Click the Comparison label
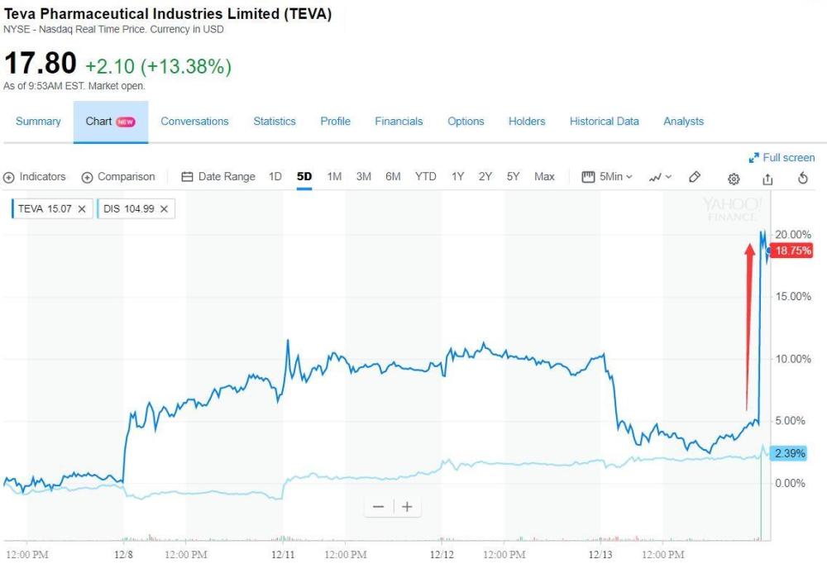Image resolution: width=827 pixels, height=564 pixels. [127, 177]
